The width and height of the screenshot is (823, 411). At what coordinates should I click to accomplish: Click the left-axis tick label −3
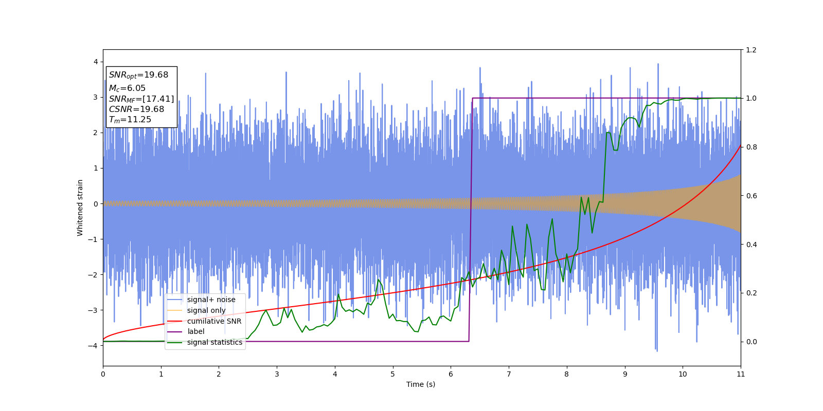pyautogui.click(x=93, y=310)
